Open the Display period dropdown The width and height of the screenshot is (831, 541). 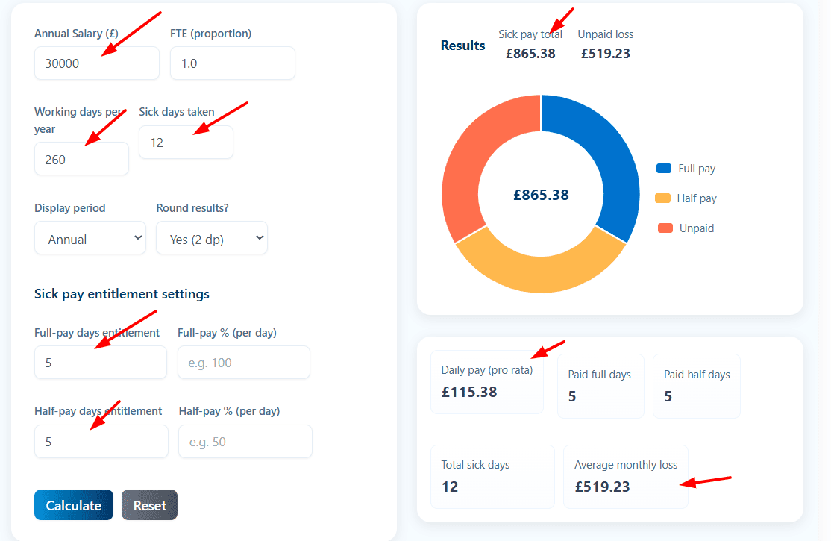click(90, 239)
